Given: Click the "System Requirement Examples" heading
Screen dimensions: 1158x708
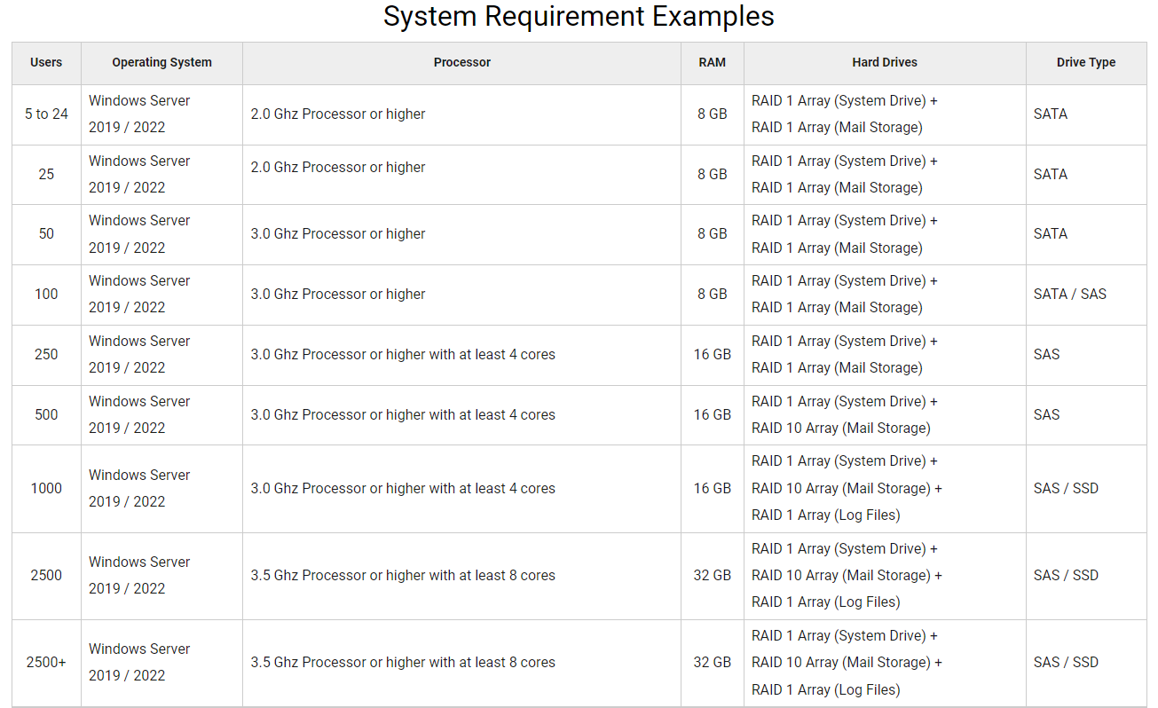Looking at the screenshot, I should point(579,16).
